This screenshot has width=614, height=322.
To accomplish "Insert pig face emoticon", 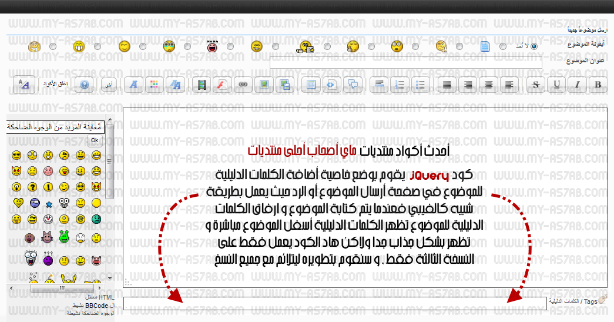I will coord(96,260).
